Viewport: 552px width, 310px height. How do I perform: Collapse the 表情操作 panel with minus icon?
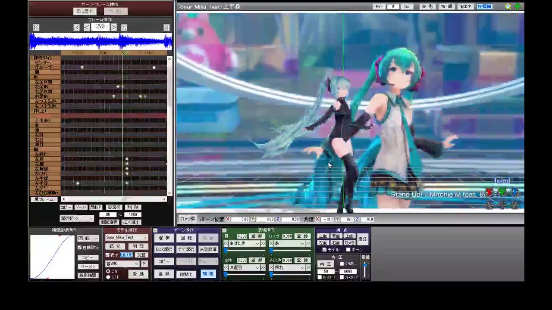tap(224, 230)
